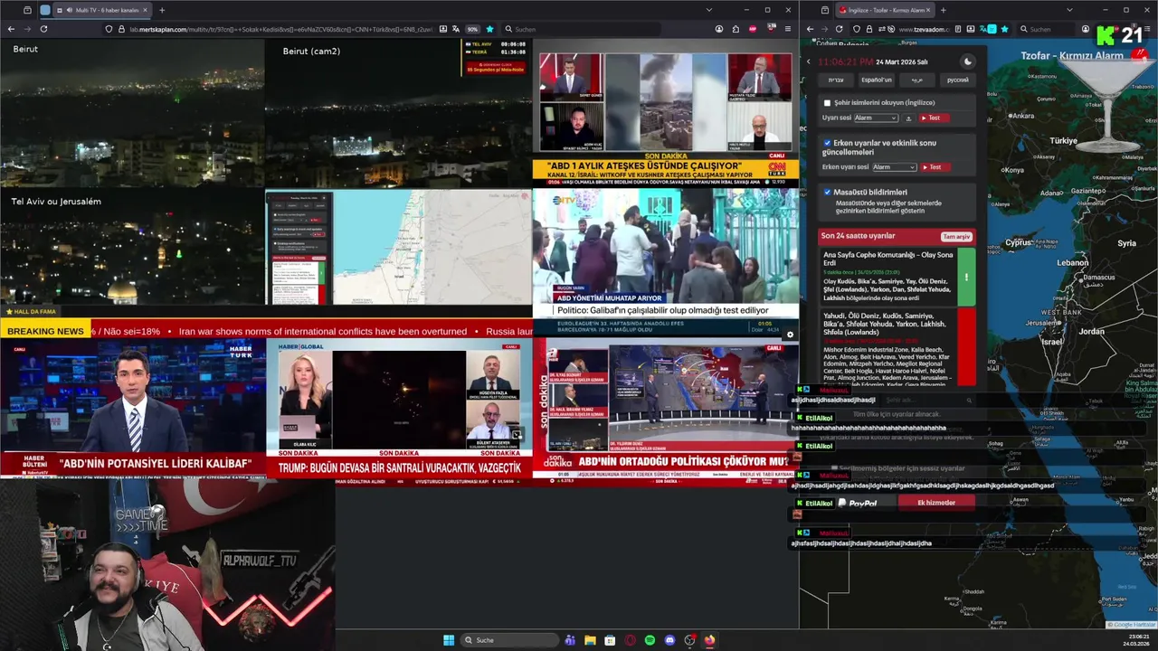This screenshot has width=1158, height=651.
Task: Uncheck 'Masaüstü bildirimleri' checkbox
Action: (827, 192)
